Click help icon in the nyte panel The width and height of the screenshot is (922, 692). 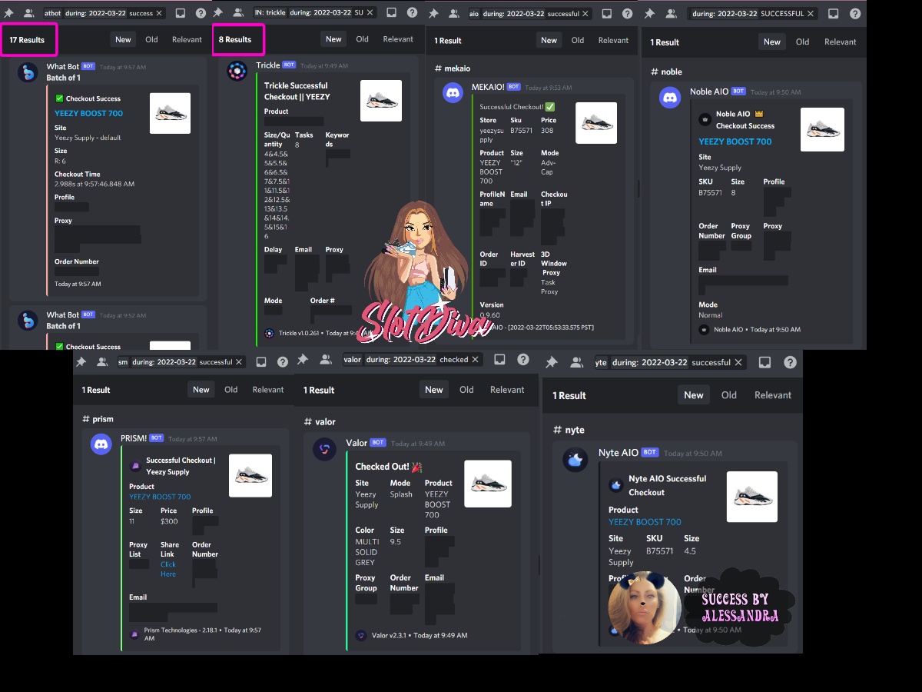790,362
